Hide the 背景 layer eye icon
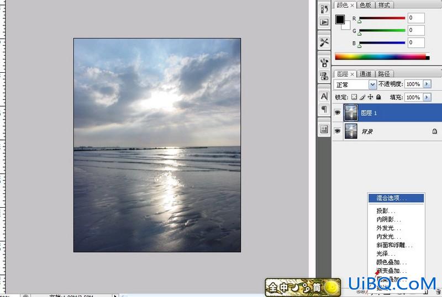Screen dimensions: 442x297 tap(338, 131)
